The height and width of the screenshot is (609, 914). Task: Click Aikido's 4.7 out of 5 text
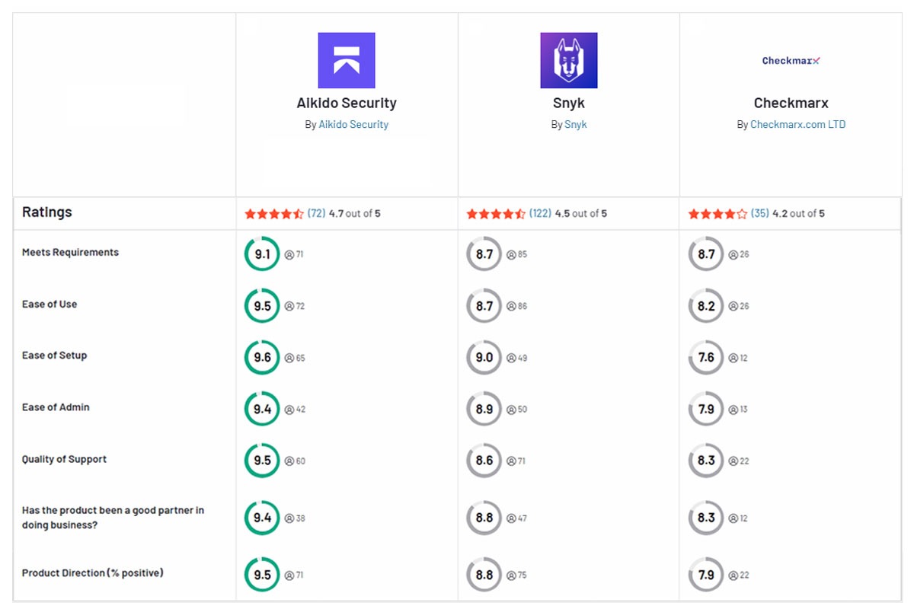pyautogui.click(x=355, y=214)
